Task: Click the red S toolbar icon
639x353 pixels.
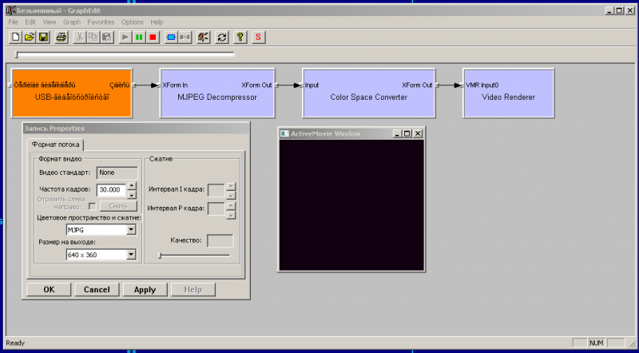Action: tap(258, 38)
